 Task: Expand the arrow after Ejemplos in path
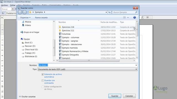(x=45, y=12)
